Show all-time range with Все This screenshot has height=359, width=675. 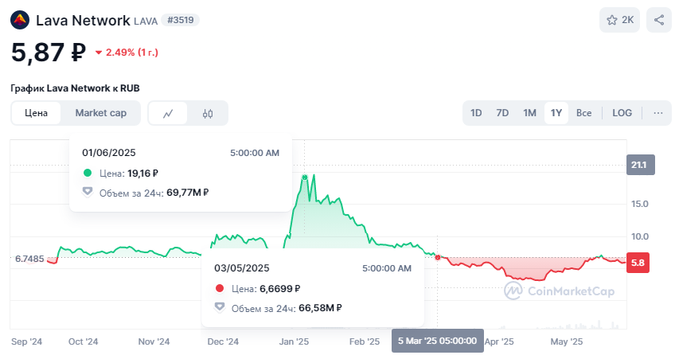583,113
